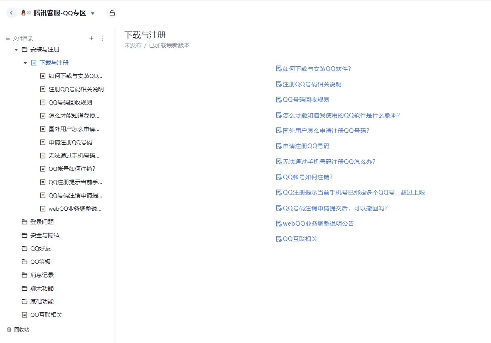Click the QQ penguin avatar next to the title
This screenshot has width=491, height=343.
tap(24, 13)
